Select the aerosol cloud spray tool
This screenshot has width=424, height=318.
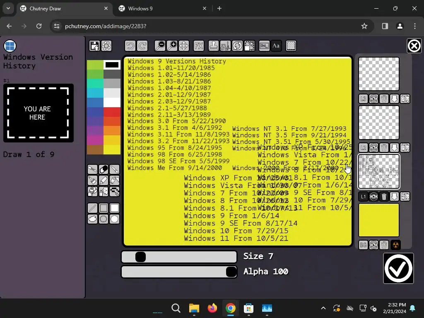[104, 191]
